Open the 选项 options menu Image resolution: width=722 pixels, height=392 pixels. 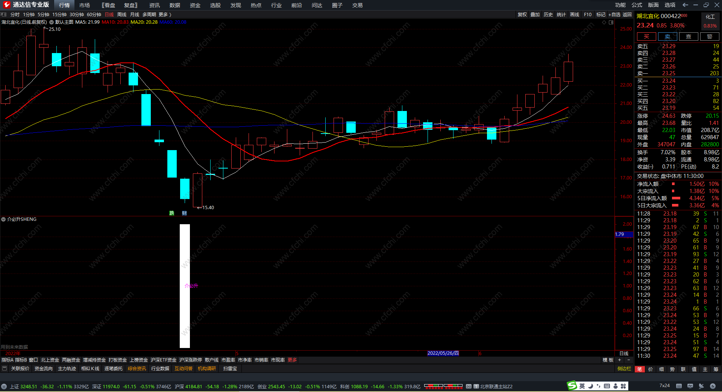click(670, 5)
